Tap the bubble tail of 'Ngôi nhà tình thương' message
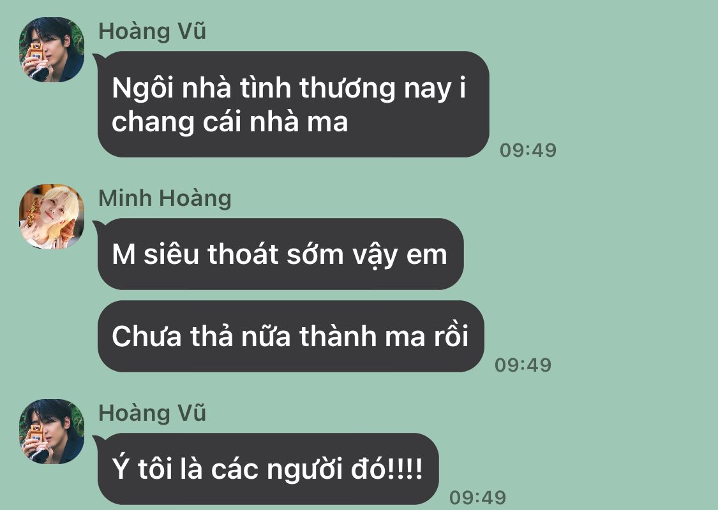 (97, 59)
